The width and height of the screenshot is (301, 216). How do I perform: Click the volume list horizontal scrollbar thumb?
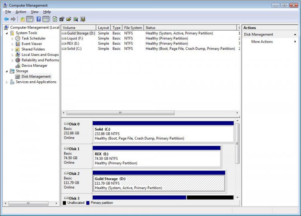[120, 113]
